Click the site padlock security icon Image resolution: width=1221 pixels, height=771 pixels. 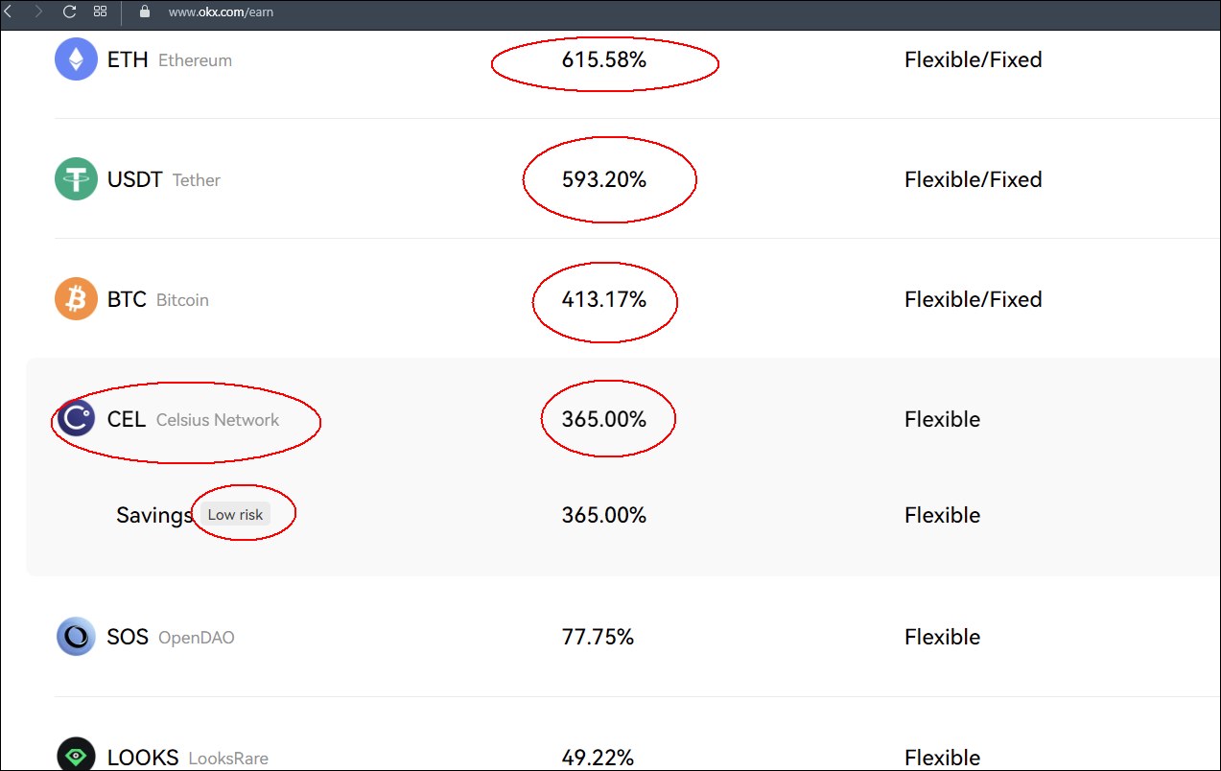coord(145,12)
